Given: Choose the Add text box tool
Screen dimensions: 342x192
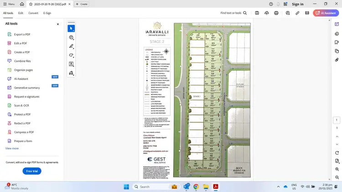Looking at the screenshot, I should [x=71, y=64].
